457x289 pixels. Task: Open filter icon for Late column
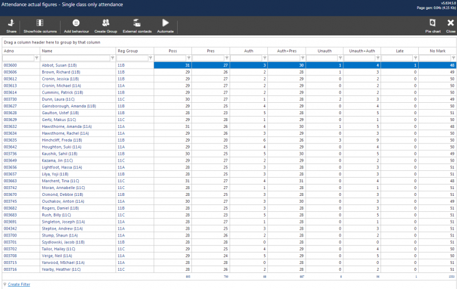pos(416,58)
